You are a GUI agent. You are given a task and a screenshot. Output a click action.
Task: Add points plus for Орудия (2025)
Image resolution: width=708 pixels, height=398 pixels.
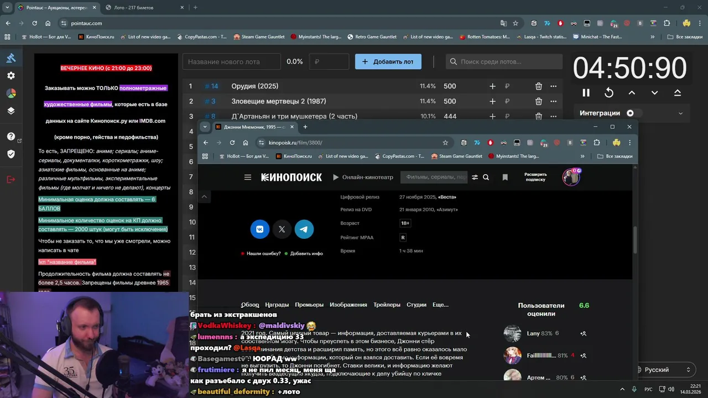tap(492, 86)
